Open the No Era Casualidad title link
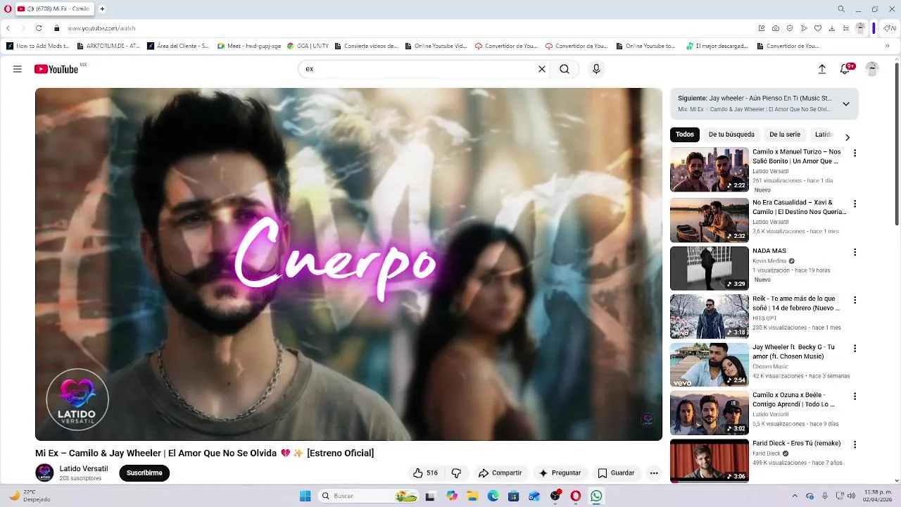This screenshot has height=507, width=901. point(799,207)
